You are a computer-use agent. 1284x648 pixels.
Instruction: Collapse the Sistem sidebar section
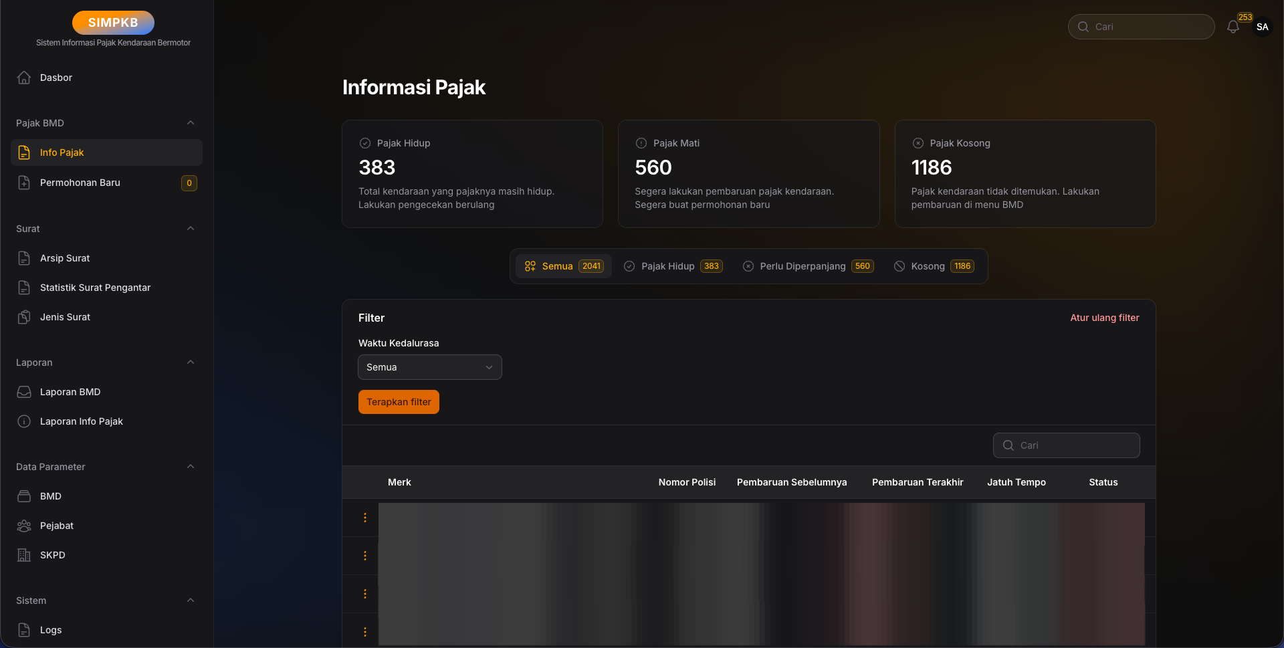pos(191,601)
